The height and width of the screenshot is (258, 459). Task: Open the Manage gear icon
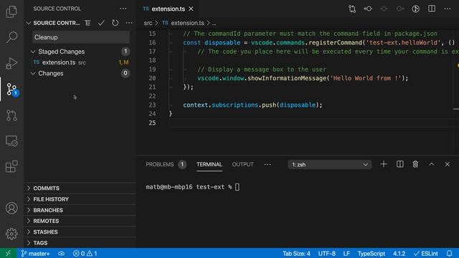[11, 234]
